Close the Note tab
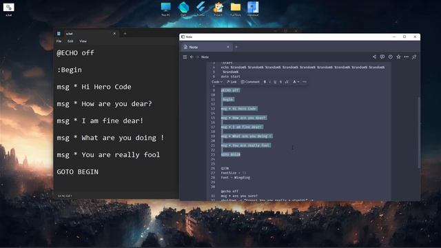This screenshot has width=441, height=248. click(228, 47)
